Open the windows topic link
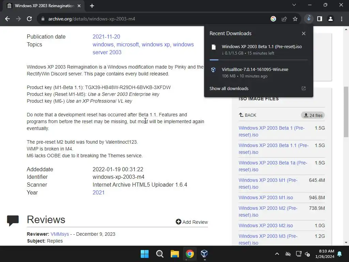The height and width of the screenshot is (262, 349). tap(103, 45)
